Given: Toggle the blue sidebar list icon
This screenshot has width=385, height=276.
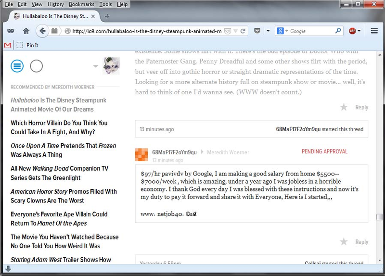Looking at the screenshot, I should [x=17, y=66].
